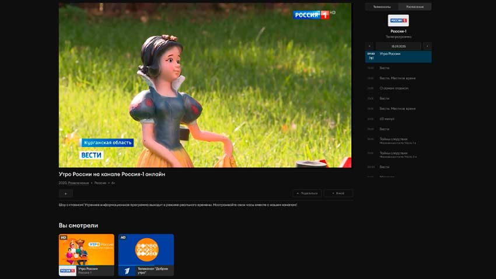Select Вести. Местное время above О самом главном
Viewport: 496px width, 279px height.
tap(398, 78)
